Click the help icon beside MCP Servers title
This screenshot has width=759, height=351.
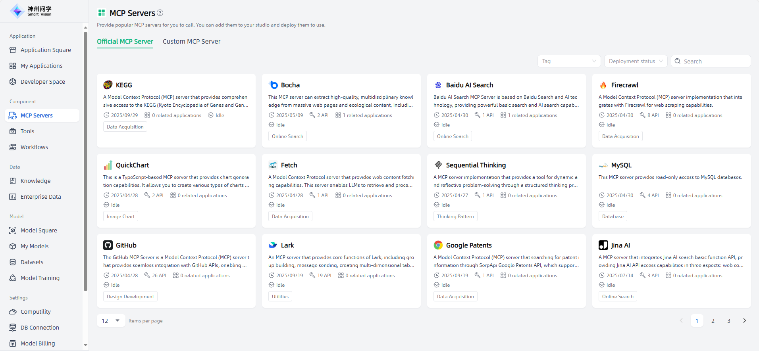tap(160, 13)
